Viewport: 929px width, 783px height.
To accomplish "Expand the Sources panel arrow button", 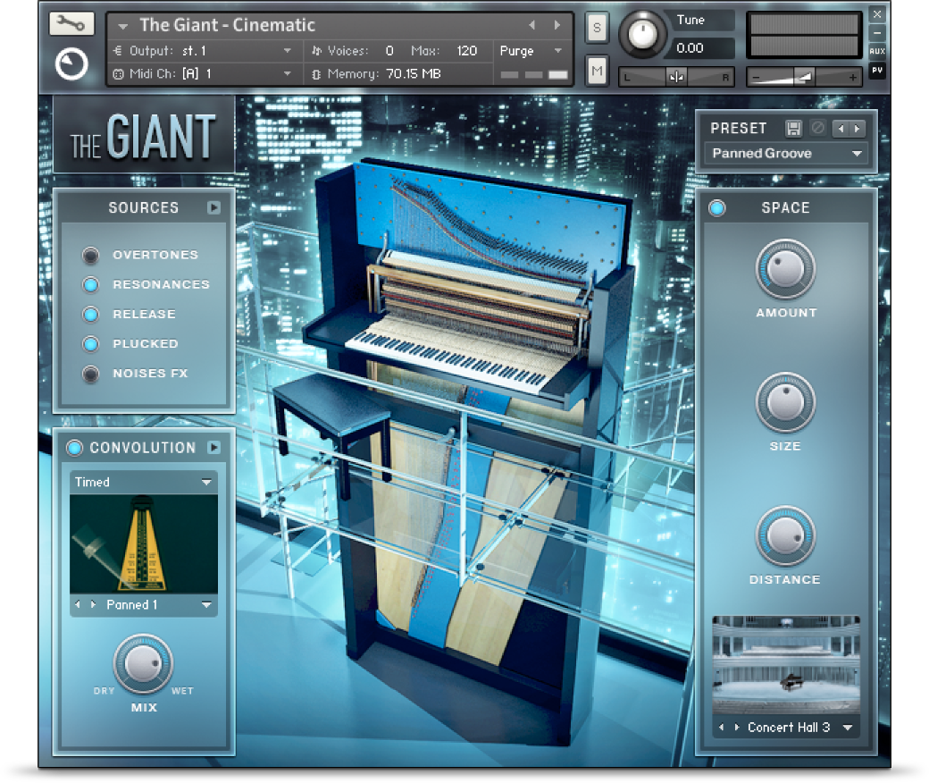I will 213,207.
